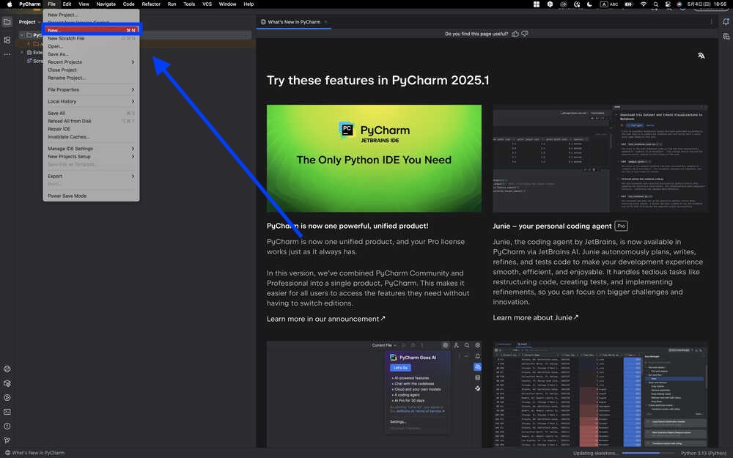This screenshot has width=733, height=458.
Task: Open the VCS menu
Action: tap(207, 4)
